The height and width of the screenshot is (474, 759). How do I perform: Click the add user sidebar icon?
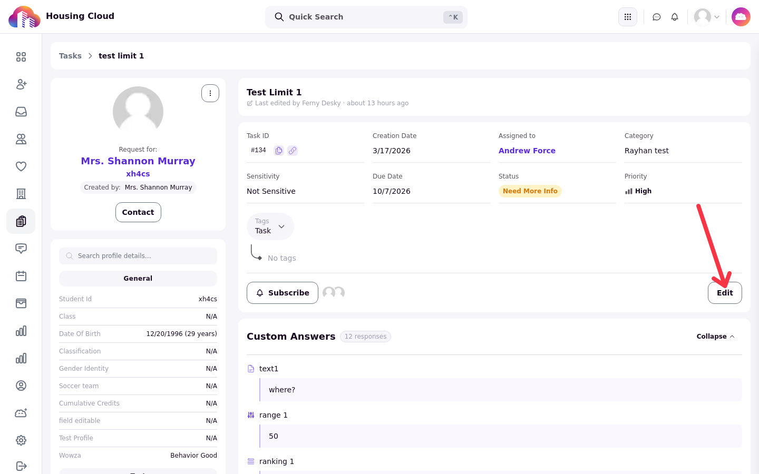(x=21, y=84)
